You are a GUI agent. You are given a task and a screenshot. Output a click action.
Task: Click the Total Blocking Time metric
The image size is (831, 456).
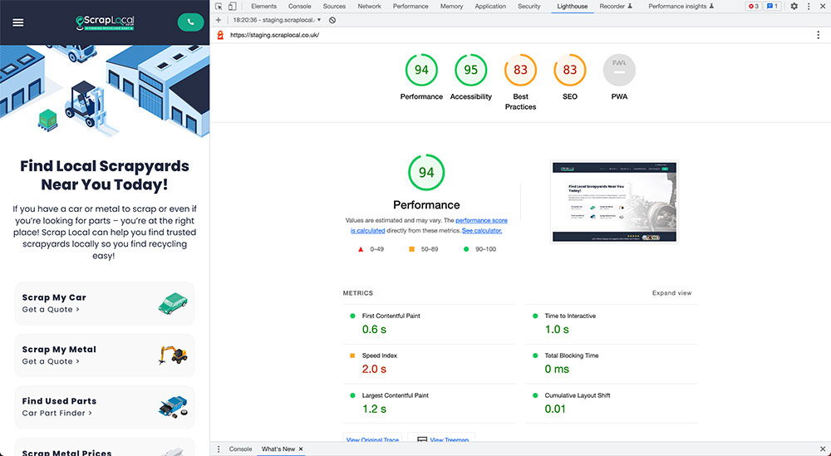click(612, 363)
